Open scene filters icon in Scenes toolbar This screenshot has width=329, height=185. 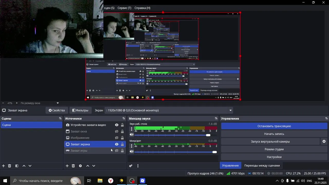pyautogui.click(x=17, y=166)
